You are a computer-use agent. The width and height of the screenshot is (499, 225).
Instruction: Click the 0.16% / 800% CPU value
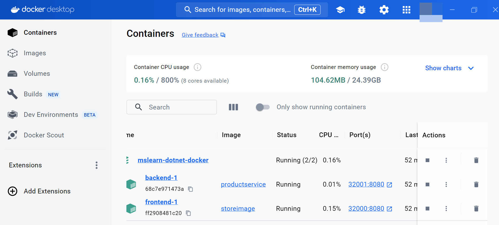pyautogui.click(x=156, y=80)
